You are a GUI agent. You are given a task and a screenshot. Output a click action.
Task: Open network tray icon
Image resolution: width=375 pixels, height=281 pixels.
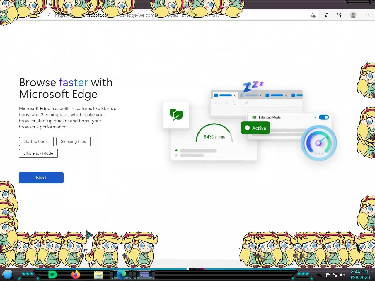coord(335,275)
